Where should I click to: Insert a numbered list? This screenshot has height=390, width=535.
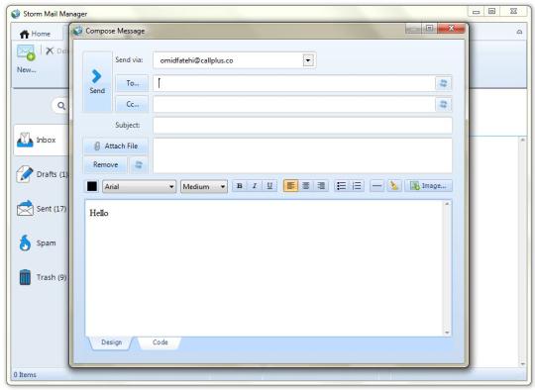(357, 186)
